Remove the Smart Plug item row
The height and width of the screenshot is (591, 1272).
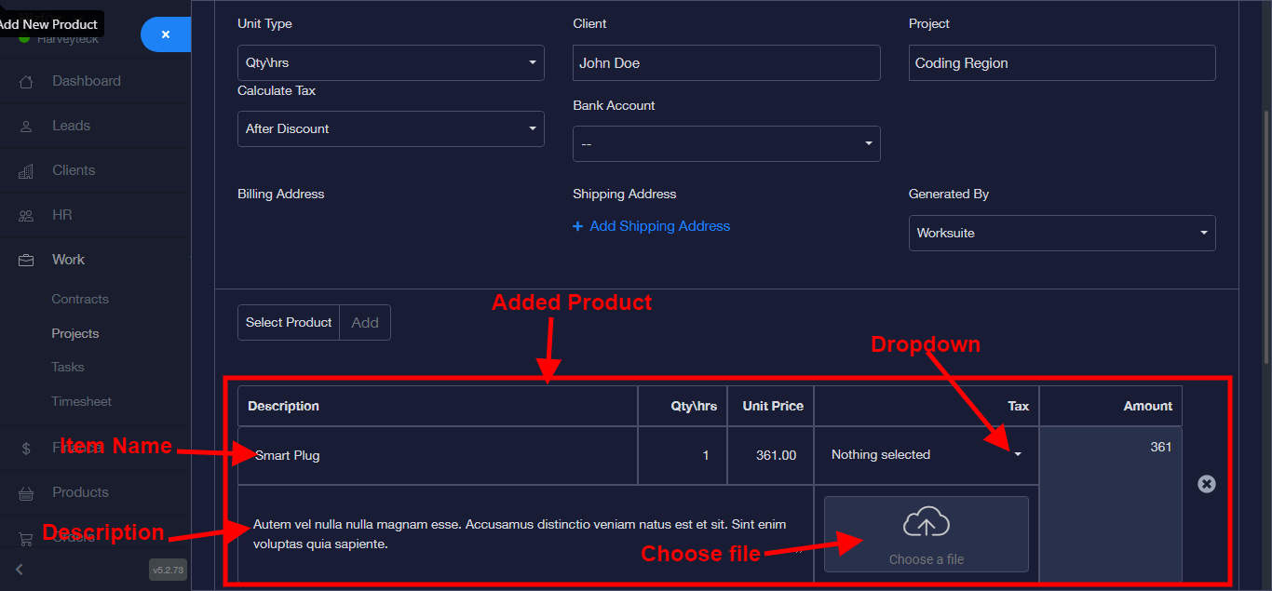1206,484
